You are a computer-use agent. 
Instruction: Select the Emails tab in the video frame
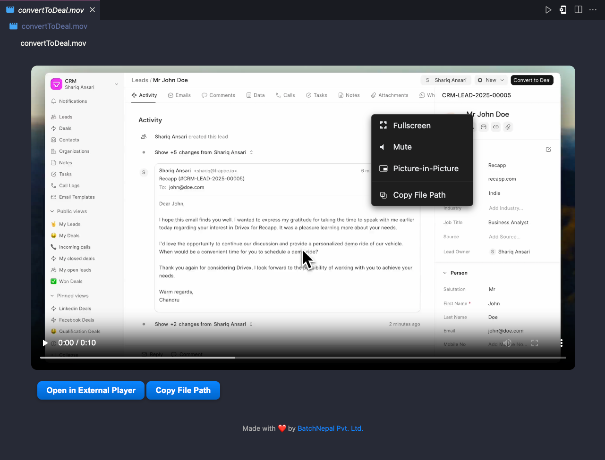point(179,95)
